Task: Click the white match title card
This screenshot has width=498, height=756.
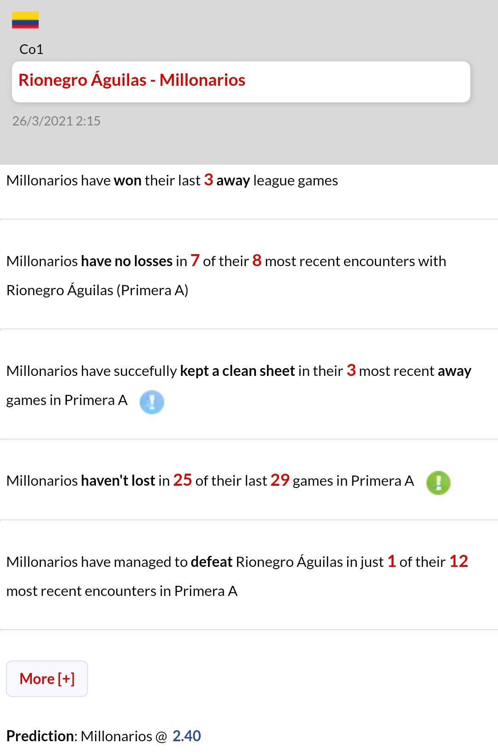Action: [241, 82]
